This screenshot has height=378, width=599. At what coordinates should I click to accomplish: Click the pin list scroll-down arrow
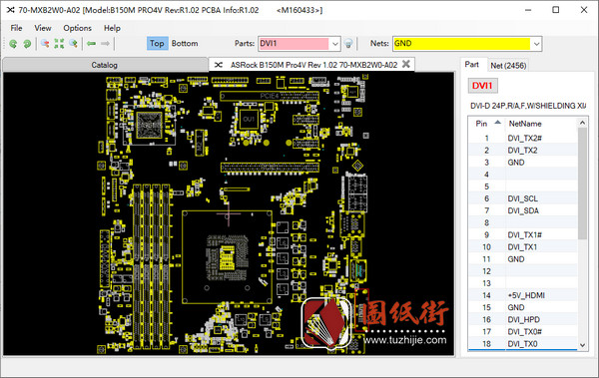[582, 345]
